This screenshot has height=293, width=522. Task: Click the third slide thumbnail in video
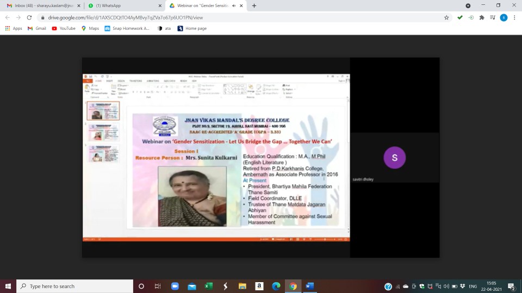pyautogui.click(x=103, y=154)
